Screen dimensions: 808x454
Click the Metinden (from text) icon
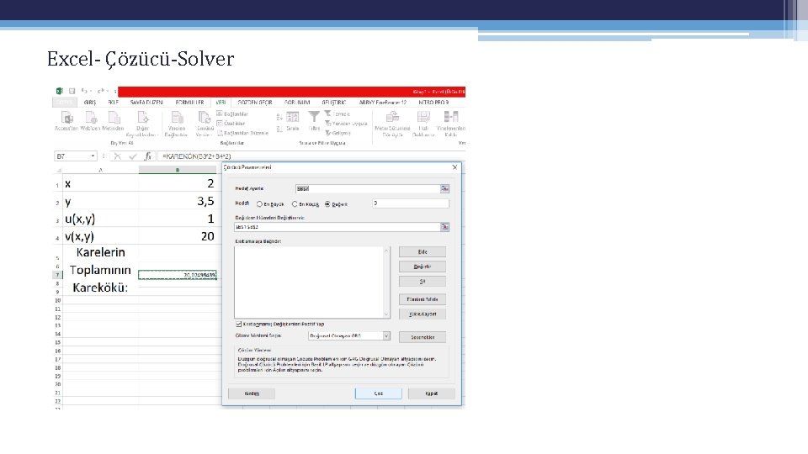pyautogui.click(x=114, y=118)
